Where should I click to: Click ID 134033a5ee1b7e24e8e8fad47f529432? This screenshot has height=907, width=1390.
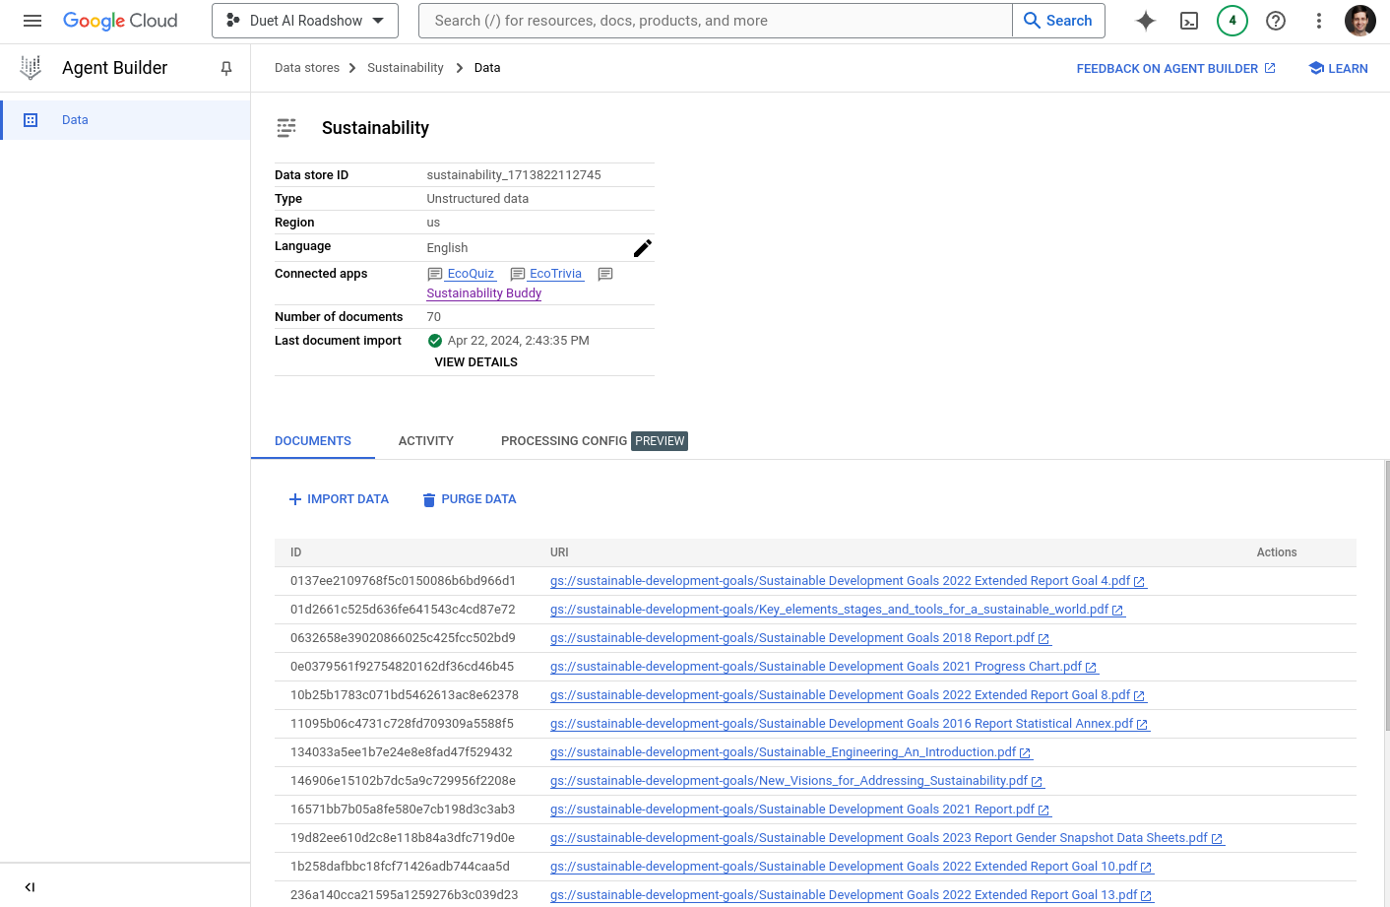(x=402, y=752)
